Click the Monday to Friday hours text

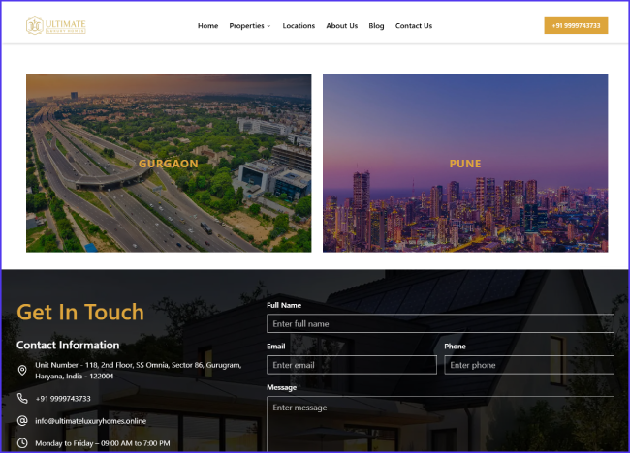pyautogui.click(x=103, y=443)
